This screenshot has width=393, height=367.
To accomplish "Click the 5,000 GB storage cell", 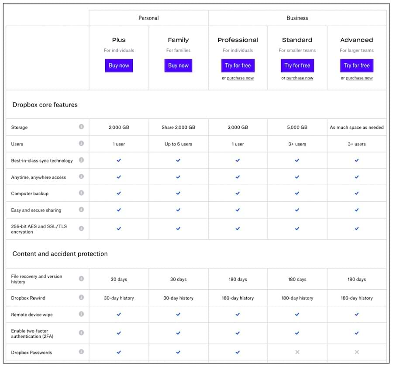I will (x=297, y=128).
